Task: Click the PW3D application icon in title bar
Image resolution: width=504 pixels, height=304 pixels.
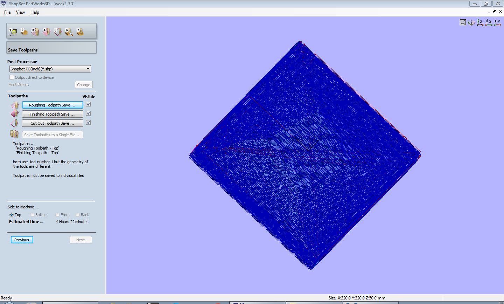Action: [x=3, y=4]
